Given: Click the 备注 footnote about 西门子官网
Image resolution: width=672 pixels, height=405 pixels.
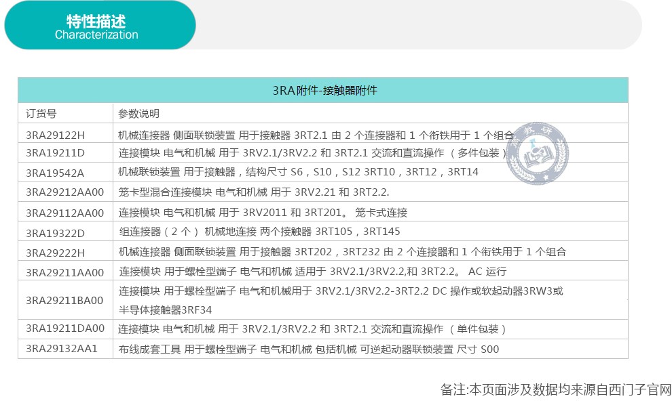Looking at the screenshot, I should (x=555, y=390).
